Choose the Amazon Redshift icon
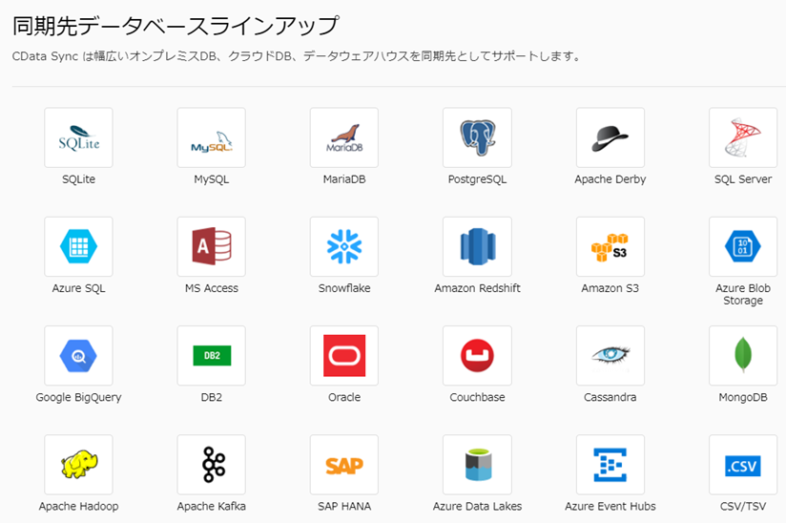Screen dimensions: 786x523 (x=477, y=246)
